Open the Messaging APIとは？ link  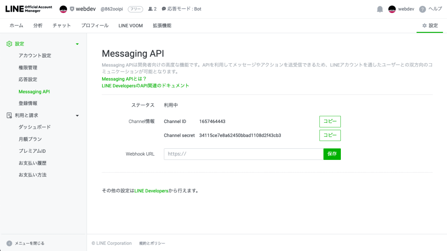click(124, 79)
